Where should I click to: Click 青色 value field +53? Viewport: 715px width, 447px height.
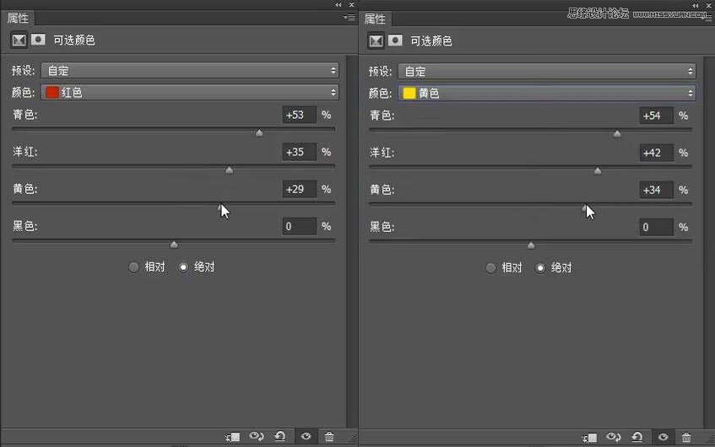pyautogui.click(x=299, y=115)
